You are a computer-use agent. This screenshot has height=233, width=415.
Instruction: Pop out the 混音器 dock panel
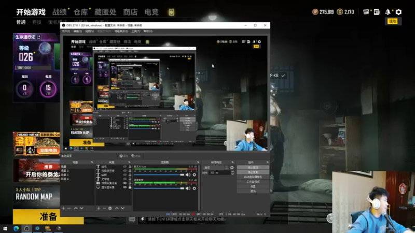[x=198, y=162]
